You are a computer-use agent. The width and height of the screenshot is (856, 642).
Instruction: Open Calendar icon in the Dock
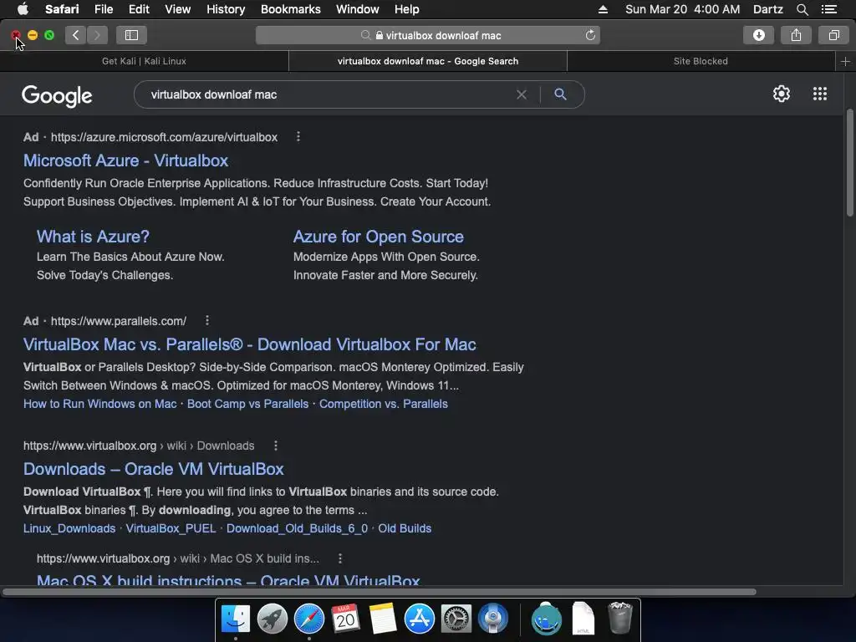pos(345,619)
